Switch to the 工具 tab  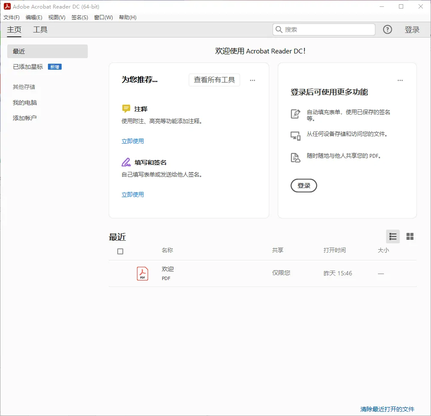(40, 30)
